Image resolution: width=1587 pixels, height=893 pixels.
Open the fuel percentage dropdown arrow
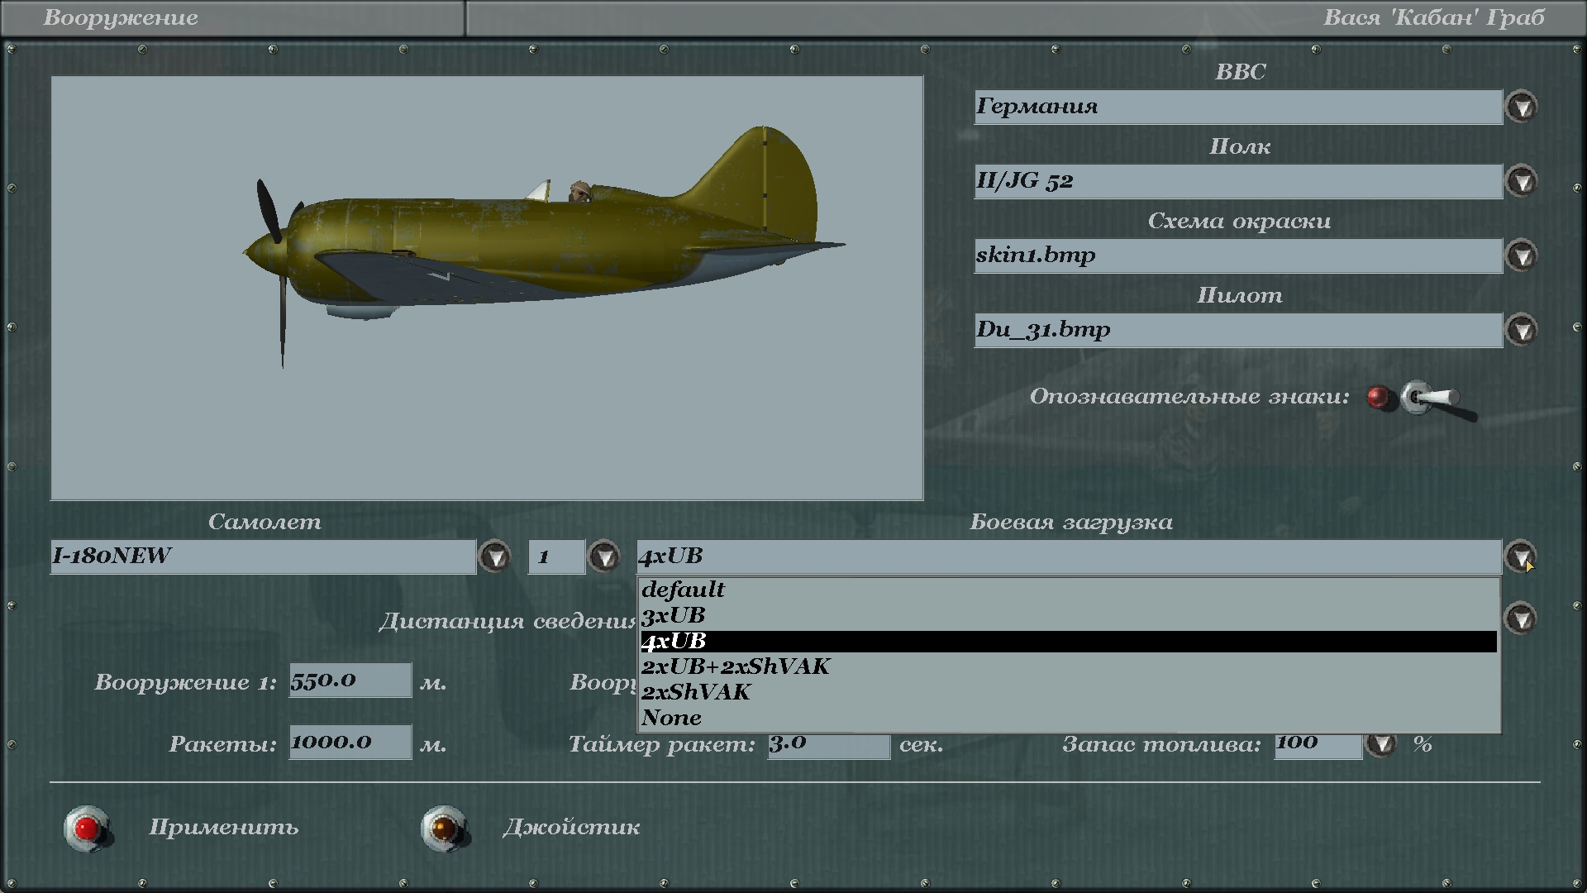point(1380,744)
